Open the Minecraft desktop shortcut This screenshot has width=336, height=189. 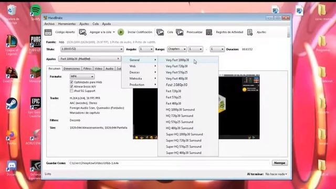(x=35, y=72)
